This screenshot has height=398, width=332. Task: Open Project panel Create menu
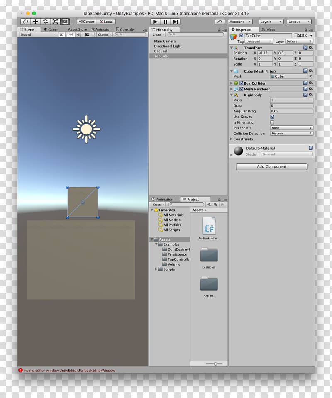click(159, 204)
